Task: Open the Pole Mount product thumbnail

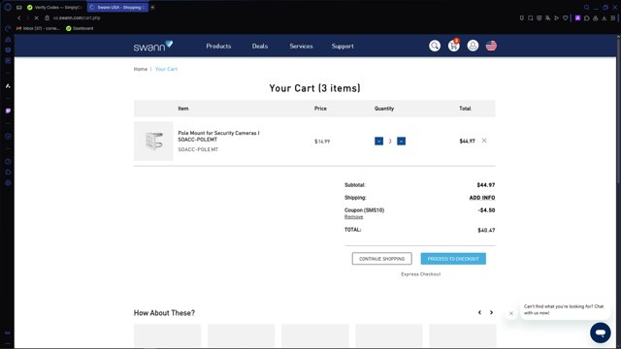Action: [x=153, y=142]
